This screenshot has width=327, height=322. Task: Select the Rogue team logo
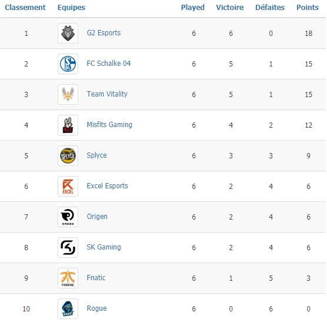click(x=68, y=308)
